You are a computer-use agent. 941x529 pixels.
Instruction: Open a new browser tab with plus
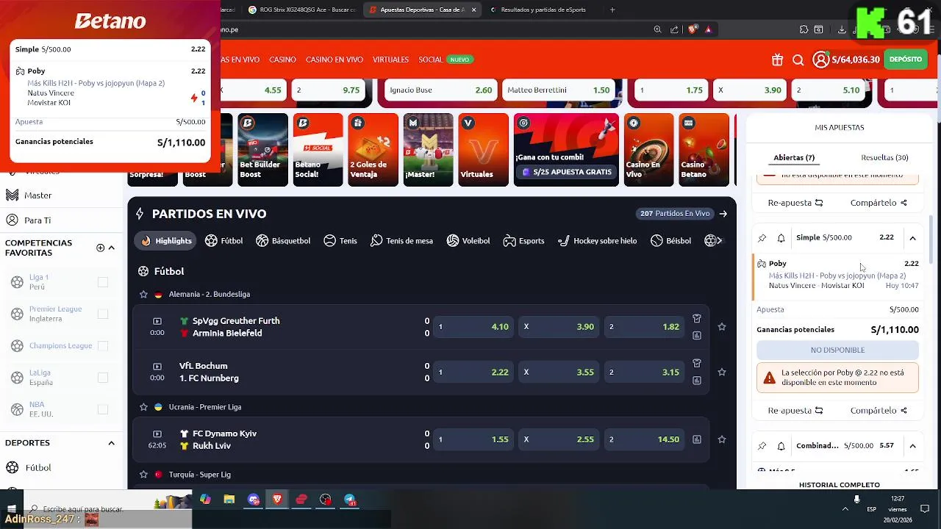point(612,10)
